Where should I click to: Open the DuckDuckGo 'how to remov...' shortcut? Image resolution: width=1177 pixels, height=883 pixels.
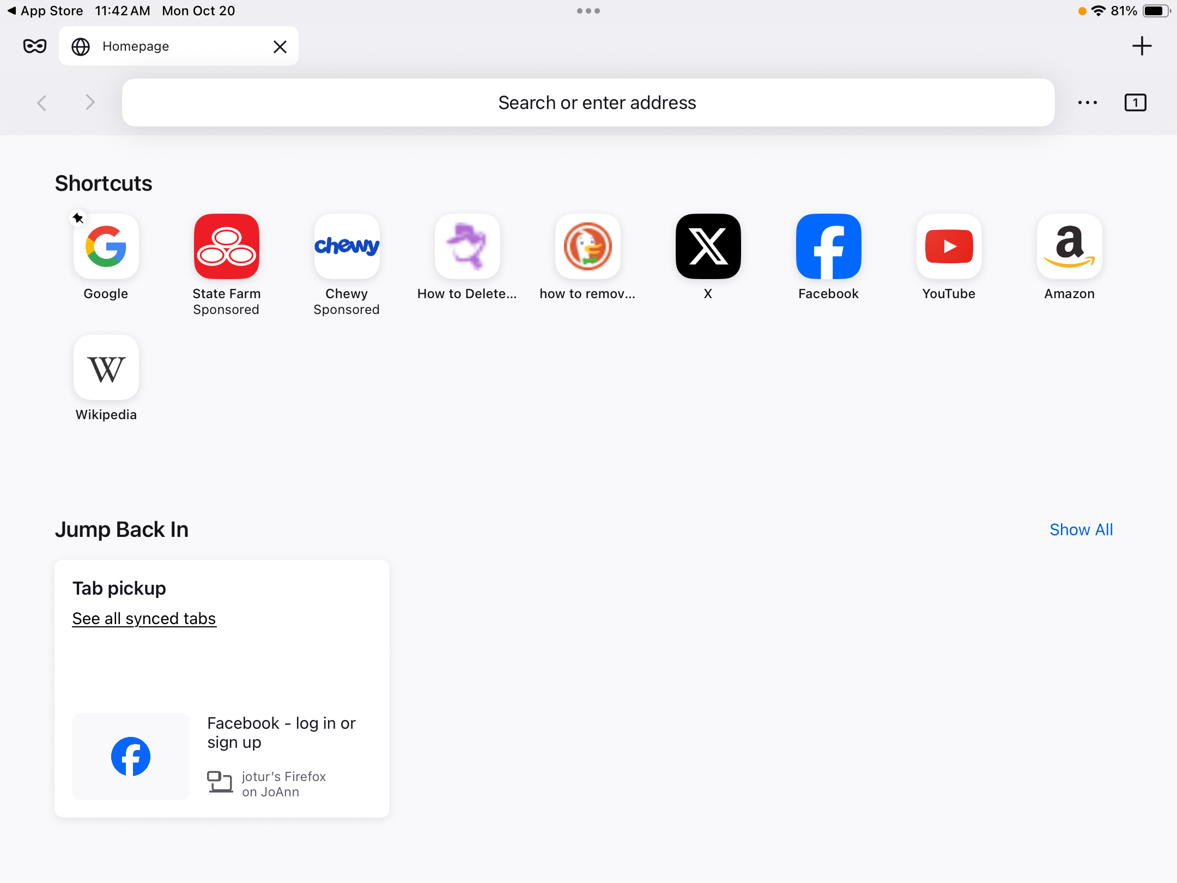(587, 247)
